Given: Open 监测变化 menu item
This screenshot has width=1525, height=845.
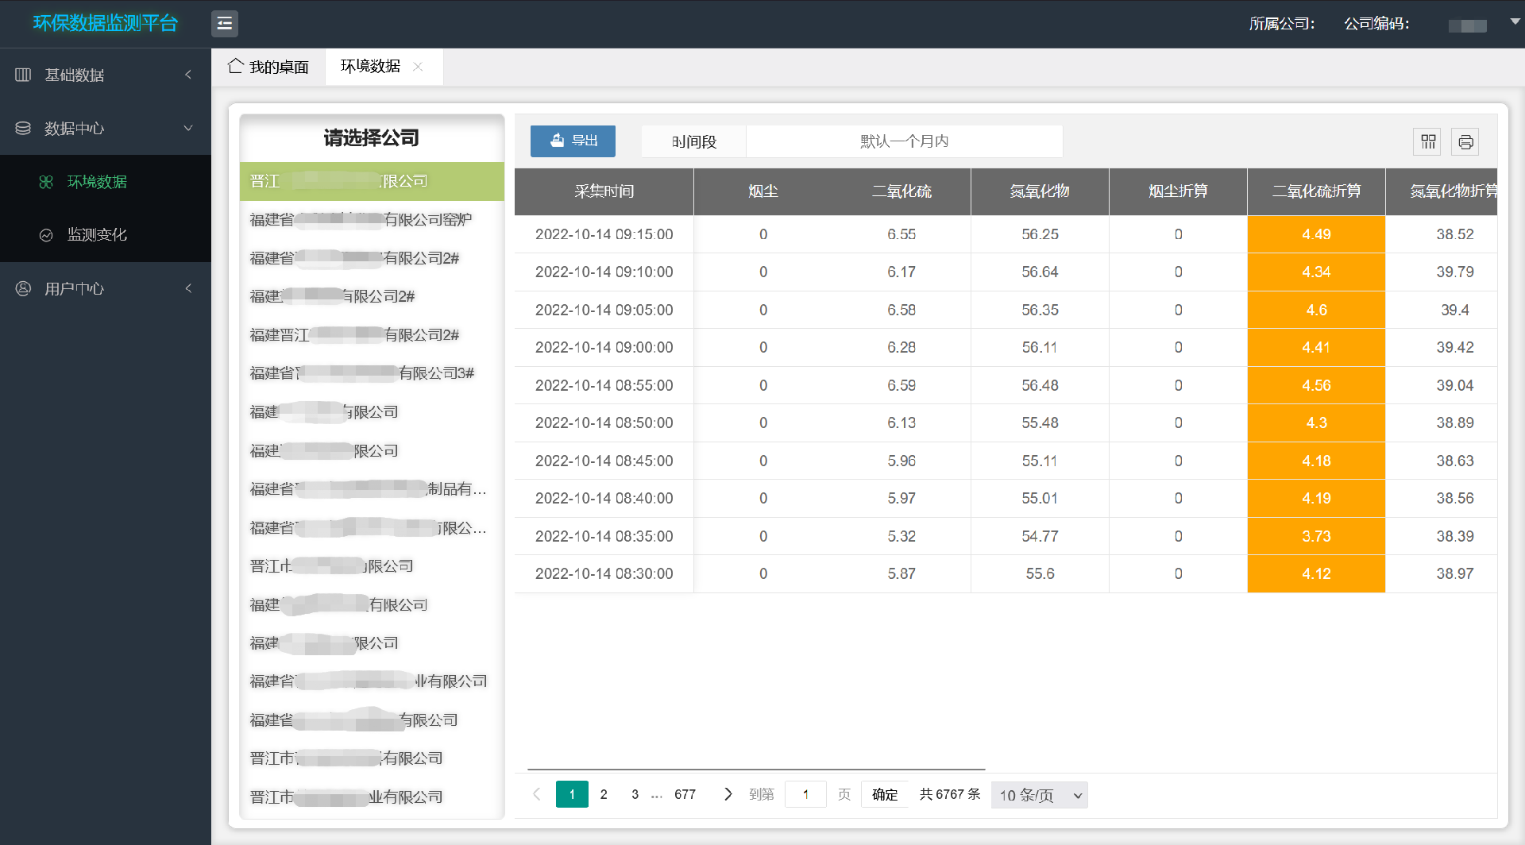Looking at the screenshot, I should pyautogui.click(x=97, y=235).
